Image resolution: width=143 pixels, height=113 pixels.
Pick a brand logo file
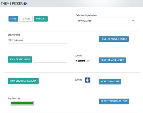coord(20,60)
